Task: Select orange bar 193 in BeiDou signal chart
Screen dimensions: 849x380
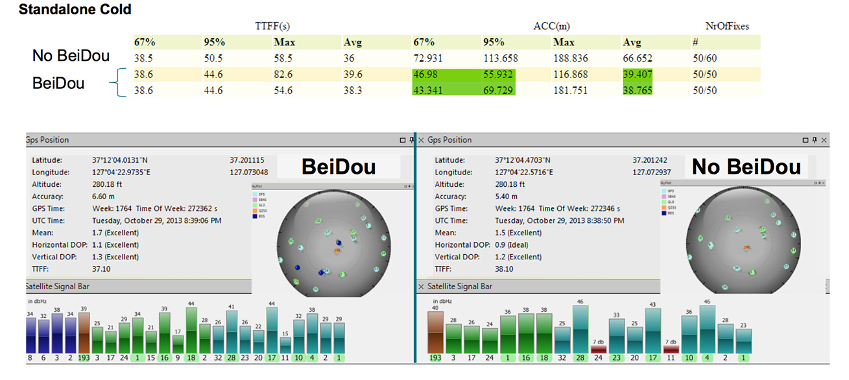Action: click(83, 333)
